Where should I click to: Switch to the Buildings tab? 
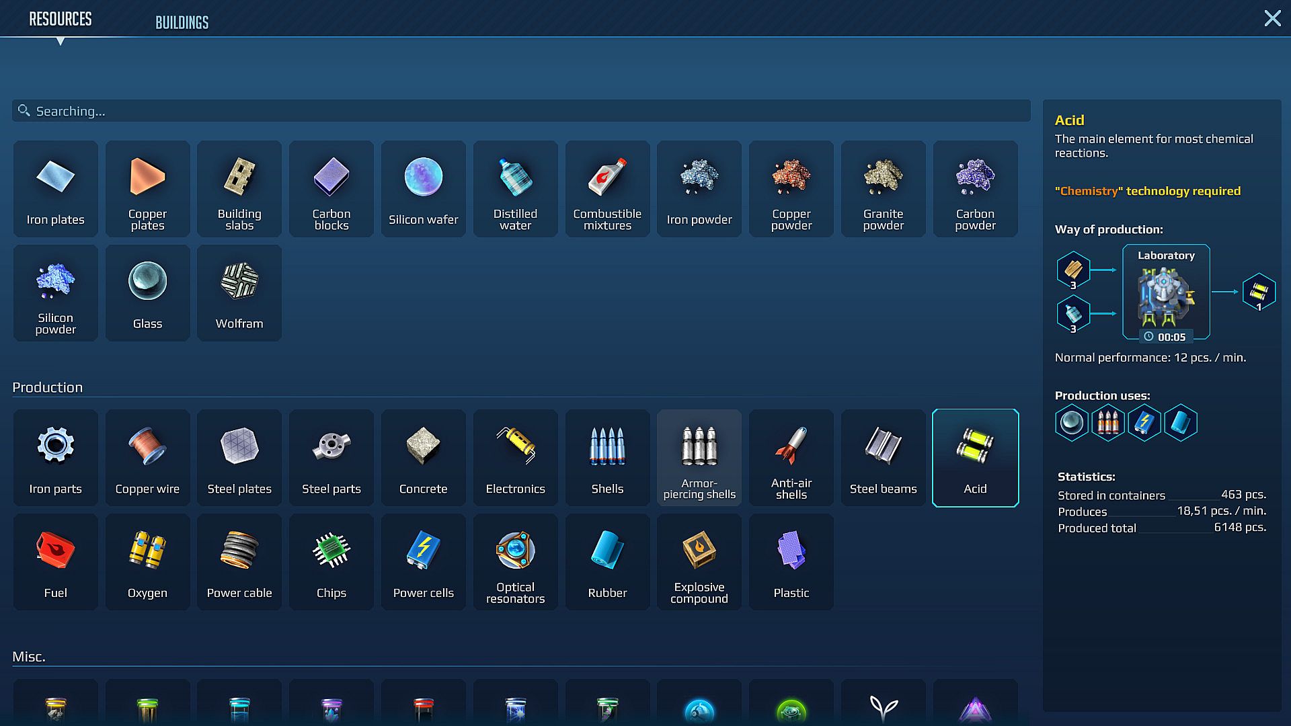click(182, 22)
